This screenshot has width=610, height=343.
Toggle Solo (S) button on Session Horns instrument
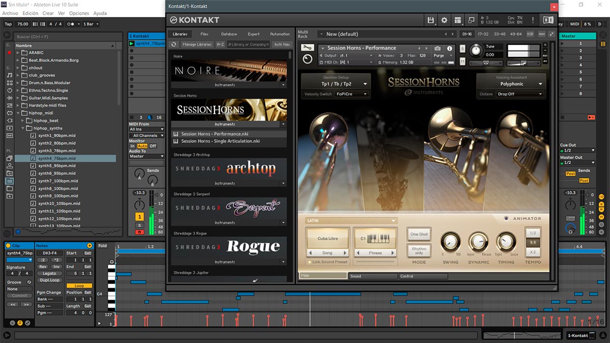[463, 48]
